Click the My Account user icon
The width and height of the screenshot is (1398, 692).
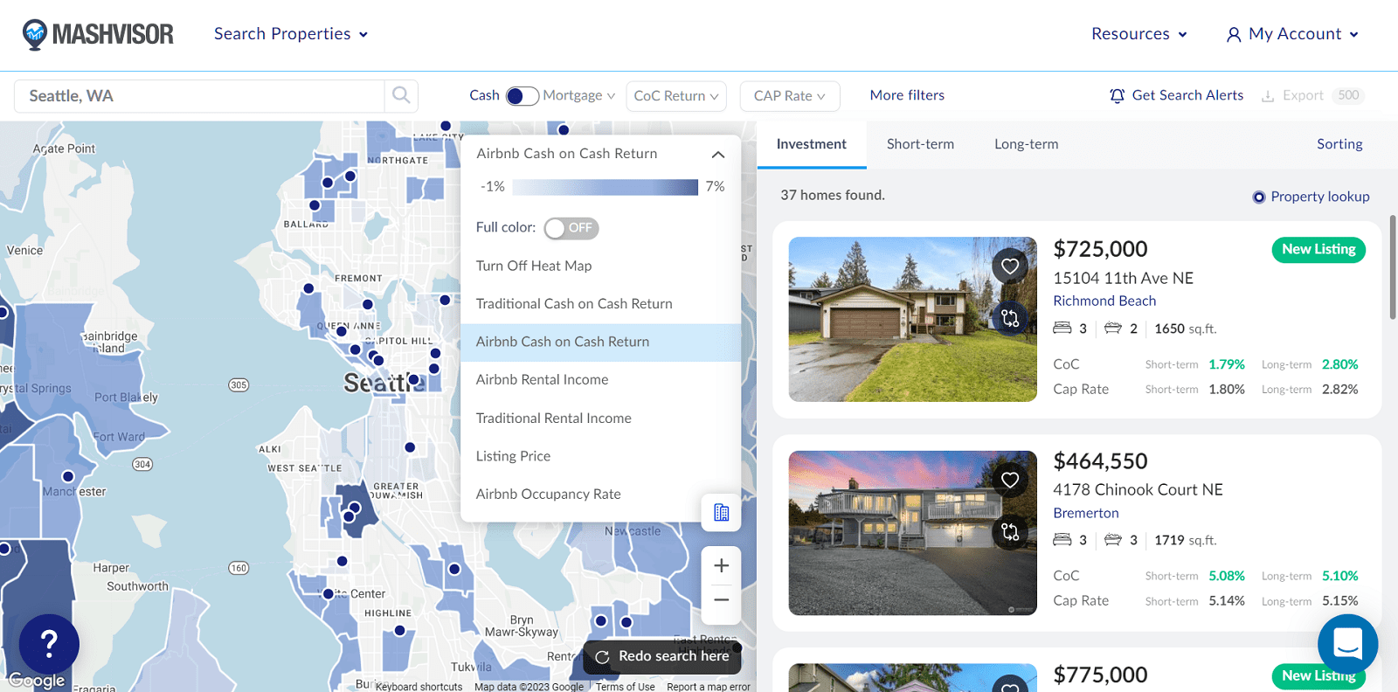point(1234,35)
